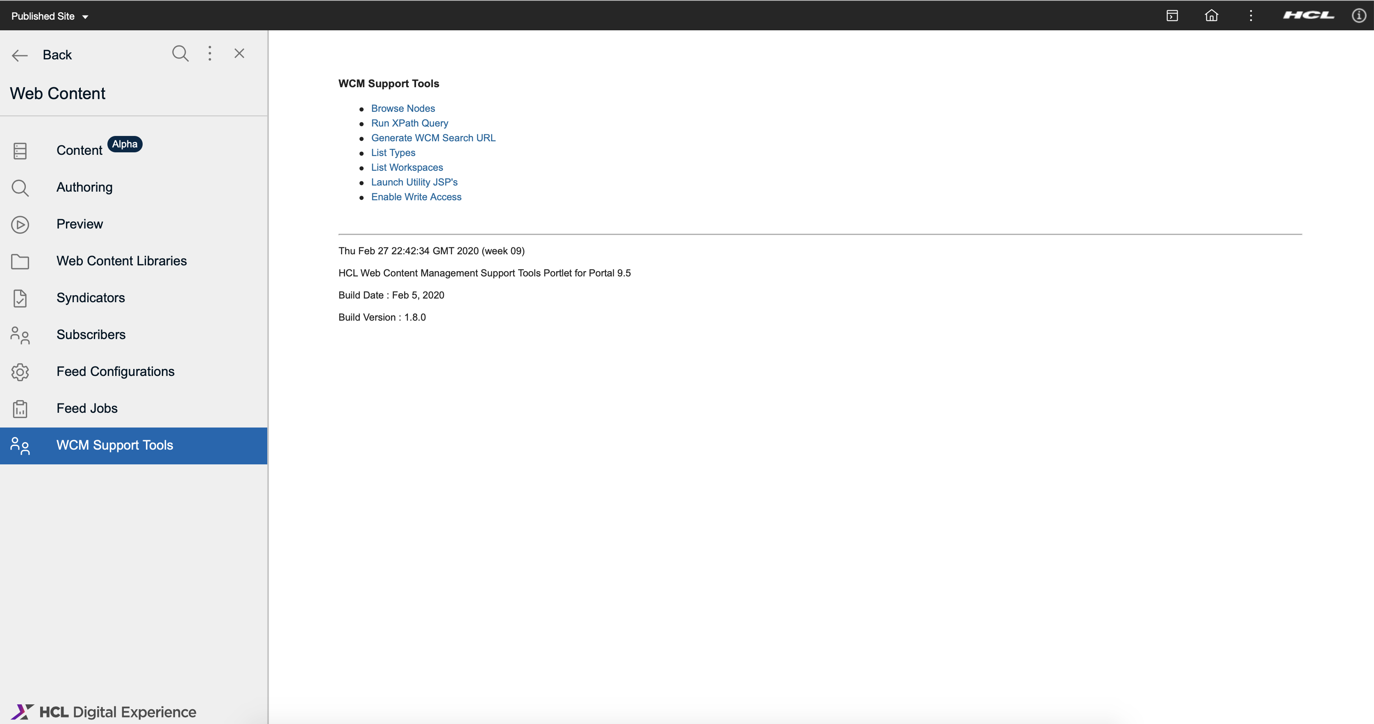Click the Feed Configurations gear icon
The width and height of the screenshot is (1374, 724).
(20, 371)
